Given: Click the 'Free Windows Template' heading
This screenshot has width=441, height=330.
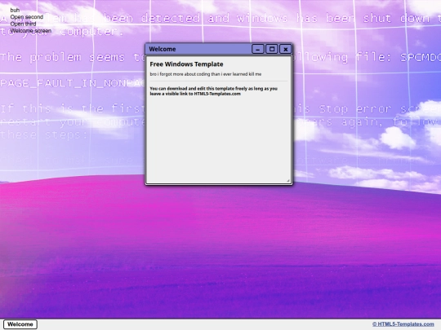Looking at the screenshot, I should point(186,64).
